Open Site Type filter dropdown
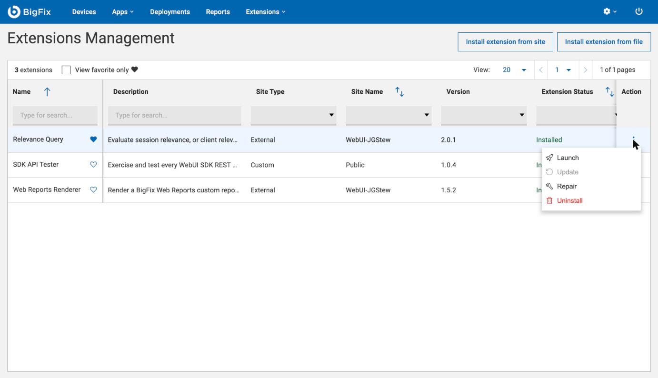658x378 pixels. pyautogui.click(x=293, y=115)
